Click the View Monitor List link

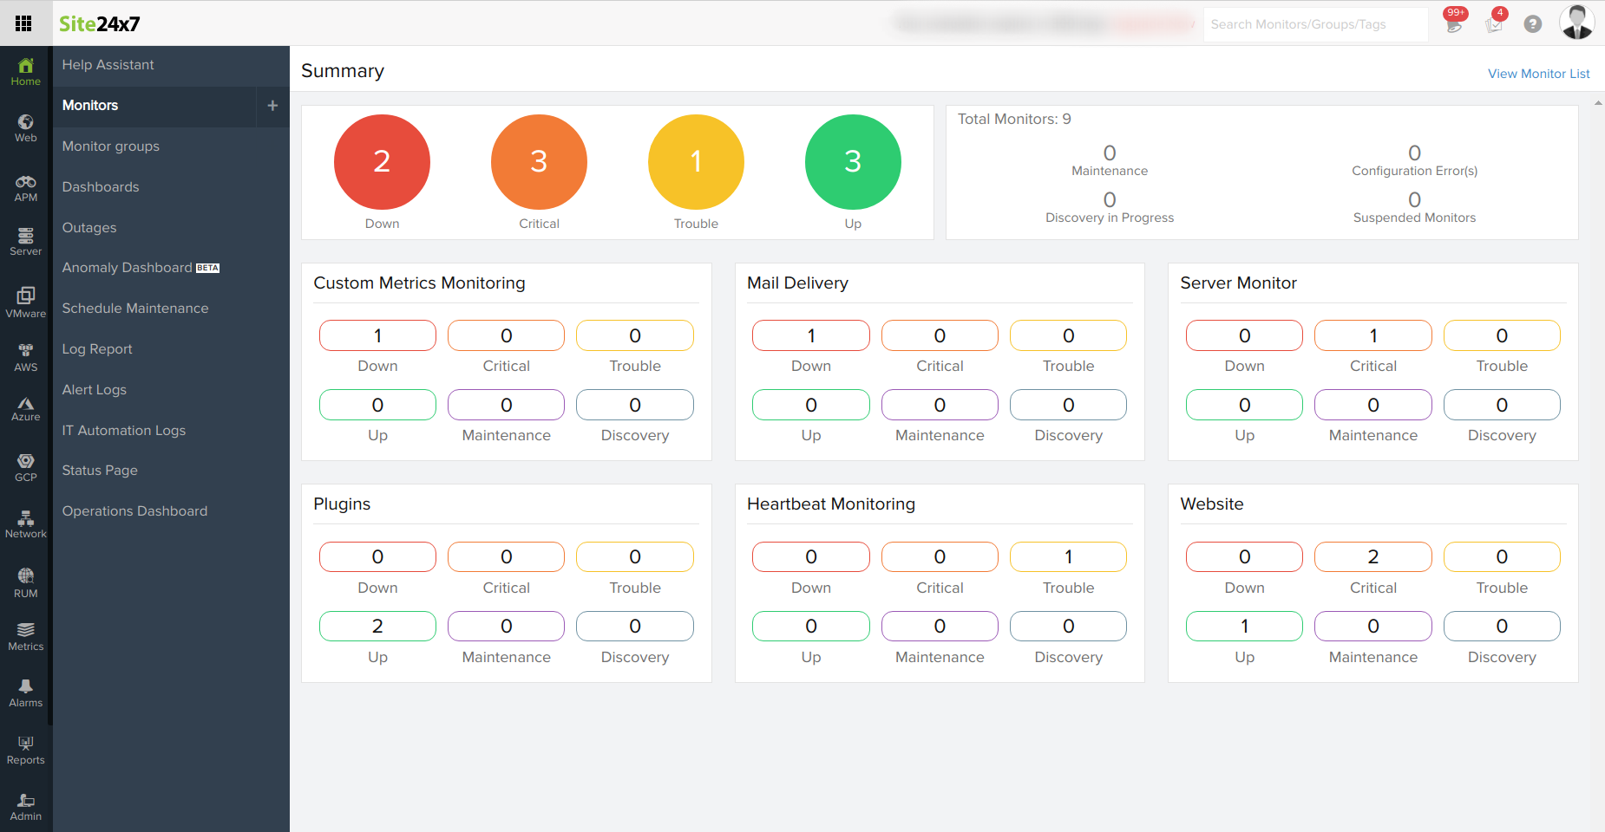click(x=1538, y=74)
